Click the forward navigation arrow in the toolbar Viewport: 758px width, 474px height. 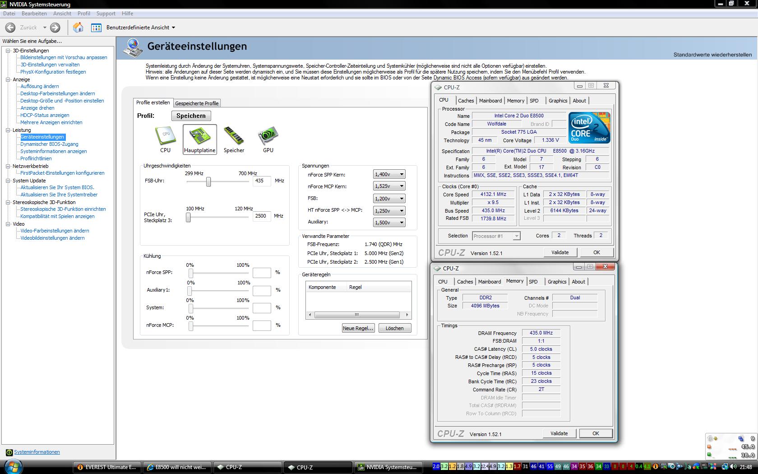coord(55,28)
